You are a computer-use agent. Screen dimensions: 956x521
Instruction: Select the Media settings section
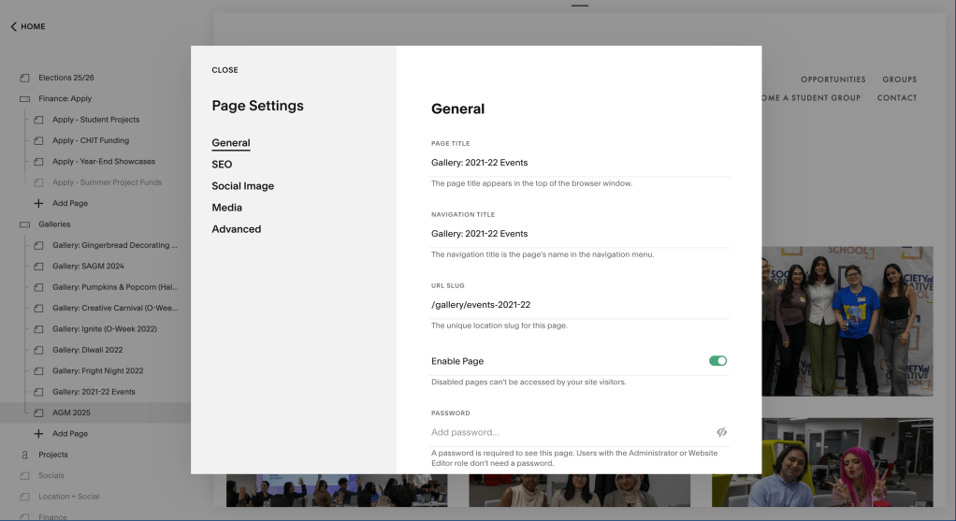pyautogui.click(x=226, y=208)
